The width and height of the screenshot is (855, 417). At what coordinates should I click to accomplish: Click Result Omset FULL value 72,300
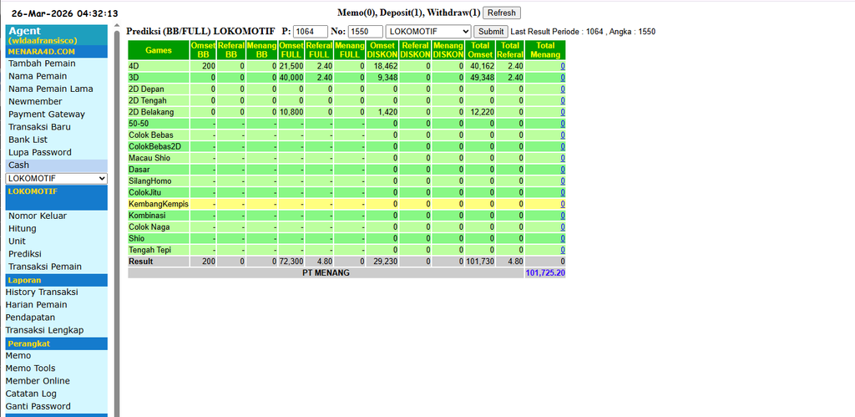point(291,262)
